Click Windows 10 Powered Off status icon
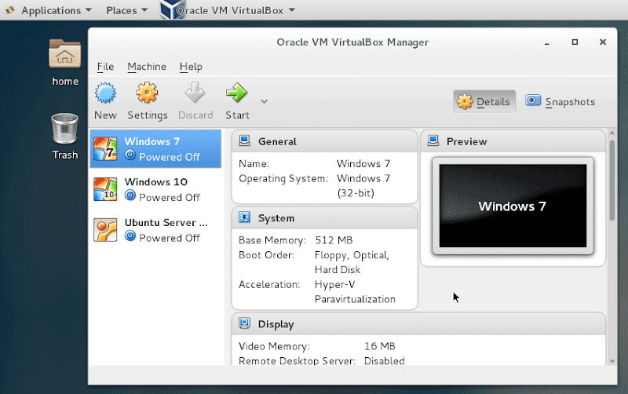This screenshot has width=628, height=394. click(x=130, y=195)
